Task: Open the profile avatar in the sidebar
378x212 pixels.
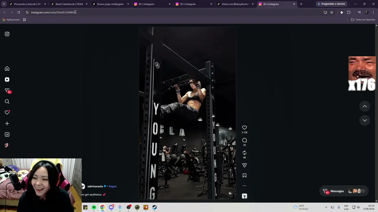Action: pos(7,145)
